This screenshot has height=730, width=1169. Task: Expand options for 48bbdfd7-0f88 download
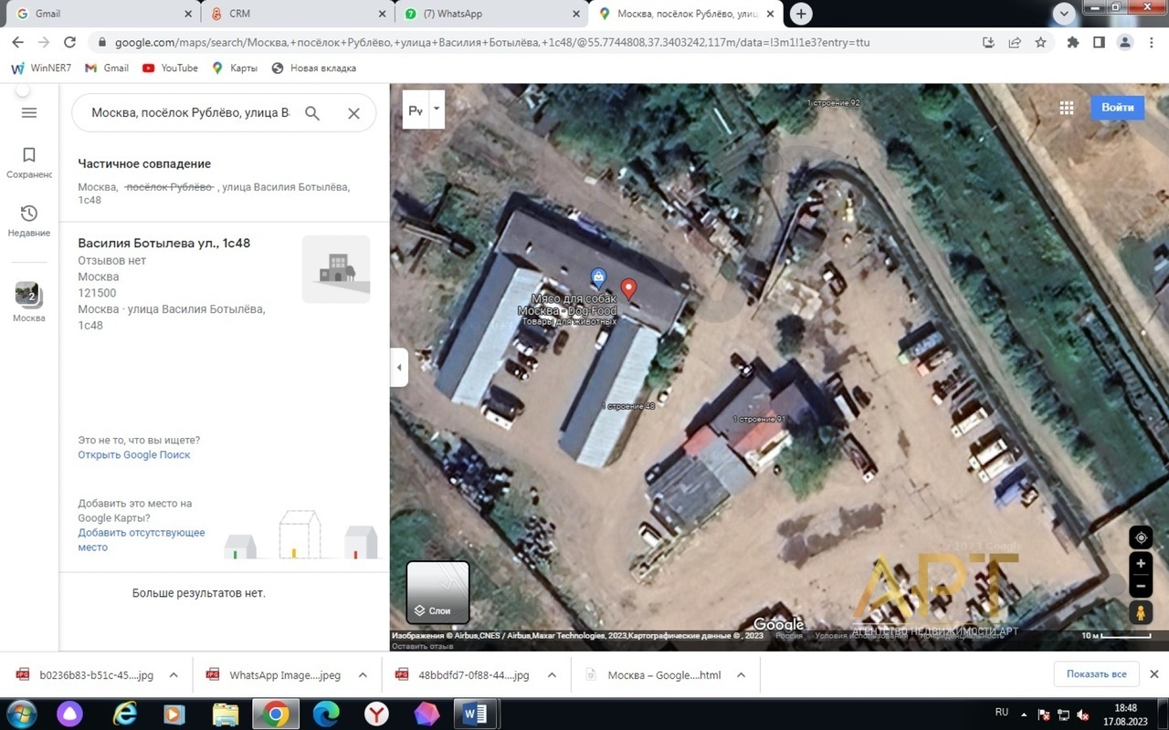click(x=552, y=675)
